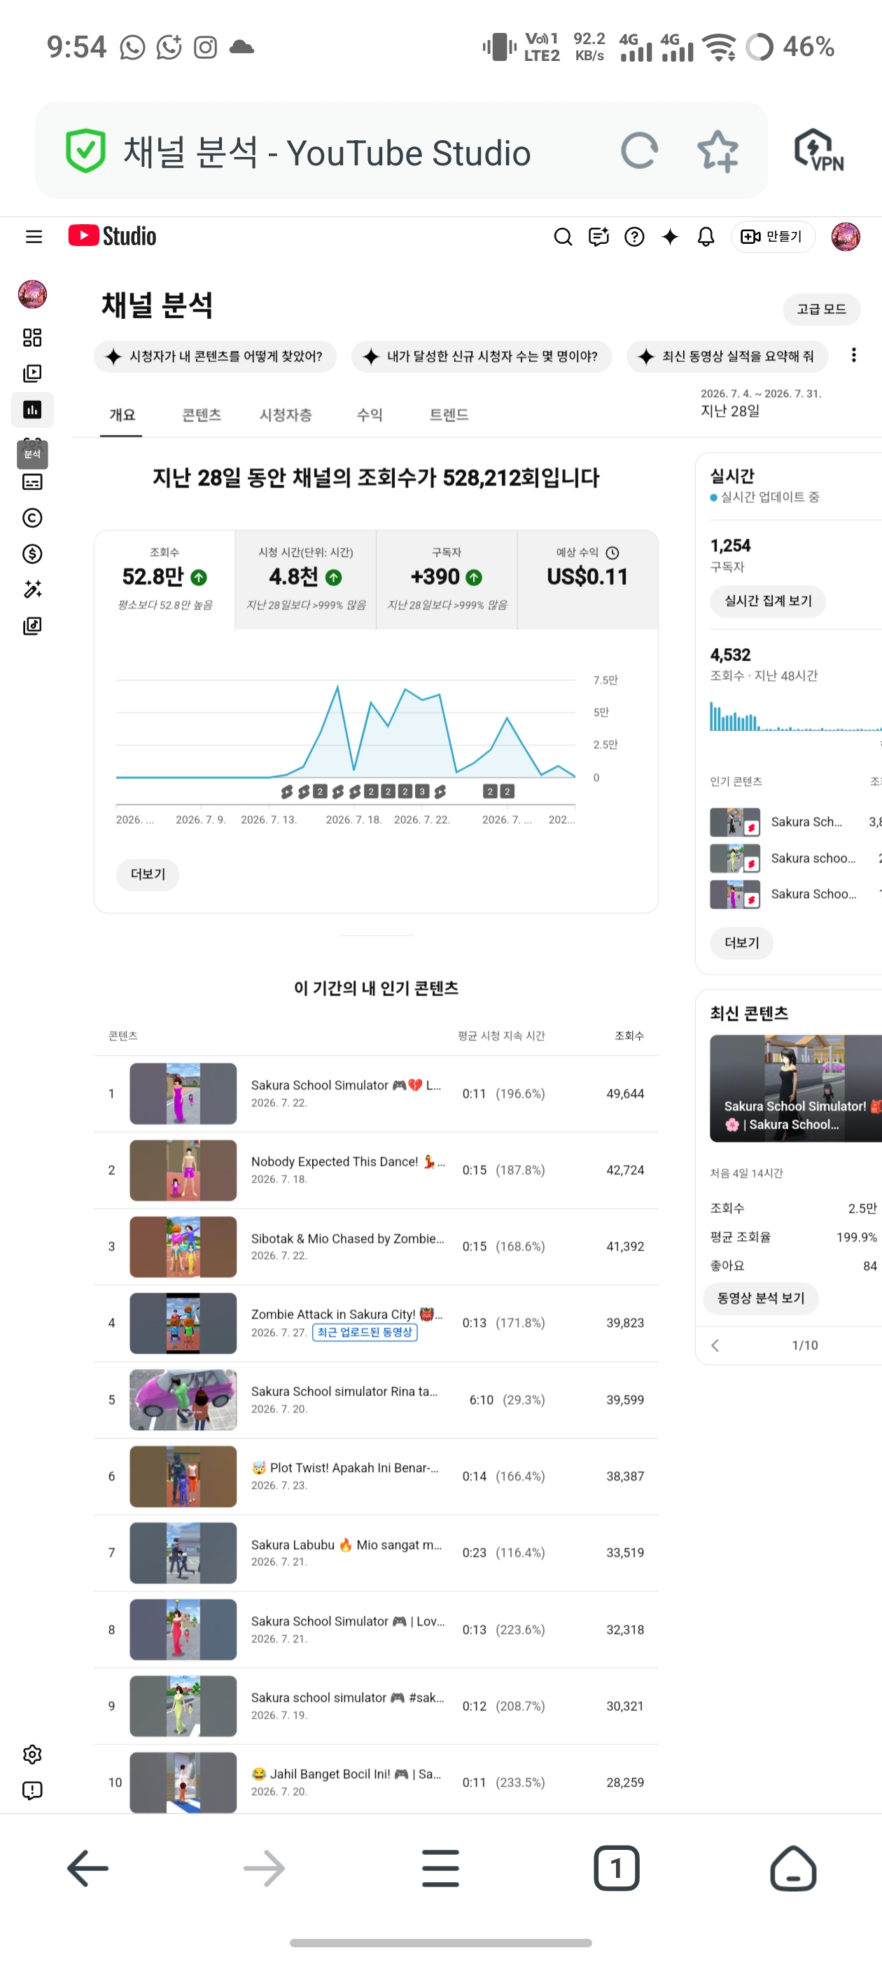The height and width of the screenshot is (1962, 882).
Task: Open browser VPN icon
Action: [x=819, y=150]
